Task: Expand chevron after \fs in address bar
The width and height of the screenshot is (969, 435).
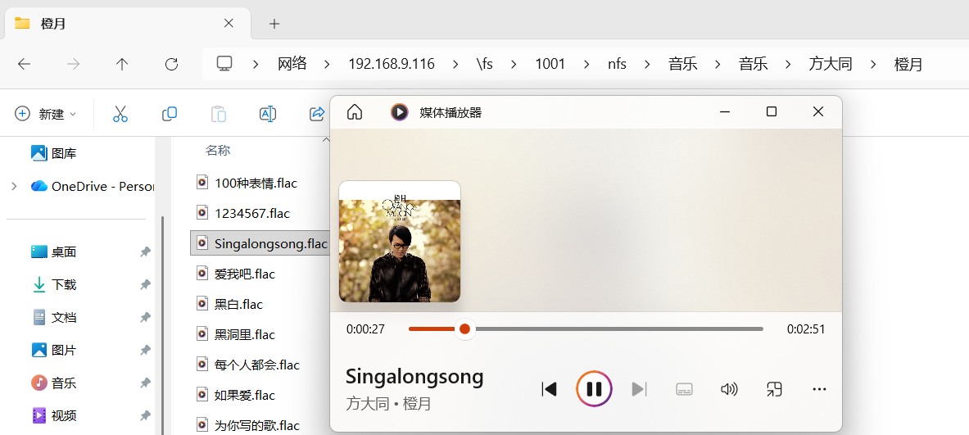Action: click(x=514, y=64)
